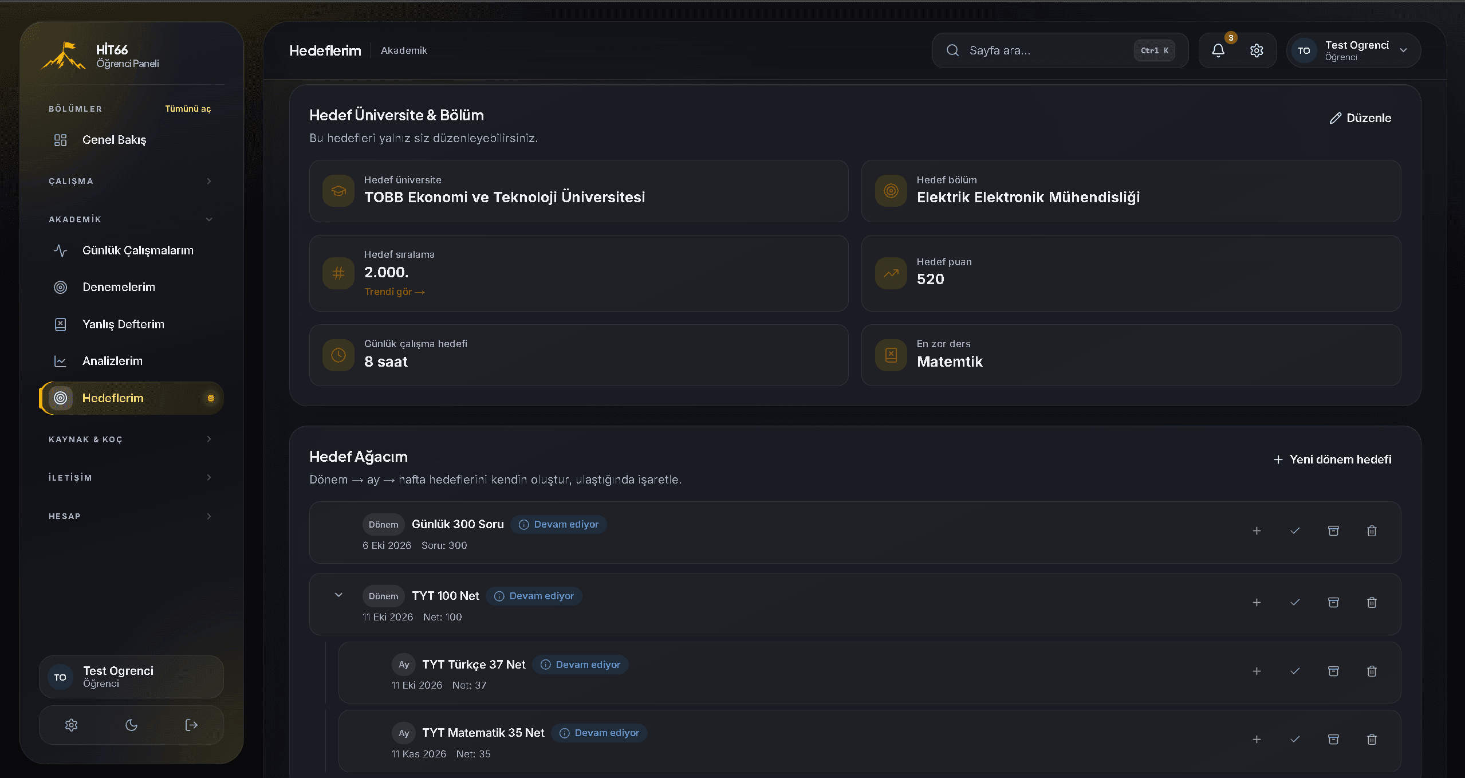Toggle dark mode moon icon
Screen dimensions: 1465x778
131,725
